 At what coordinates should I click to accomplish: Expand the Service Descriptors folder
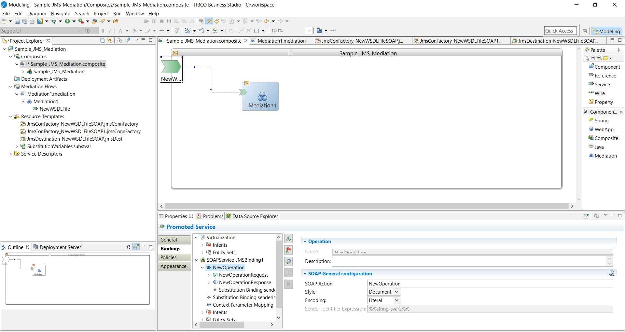click(11, 154)
